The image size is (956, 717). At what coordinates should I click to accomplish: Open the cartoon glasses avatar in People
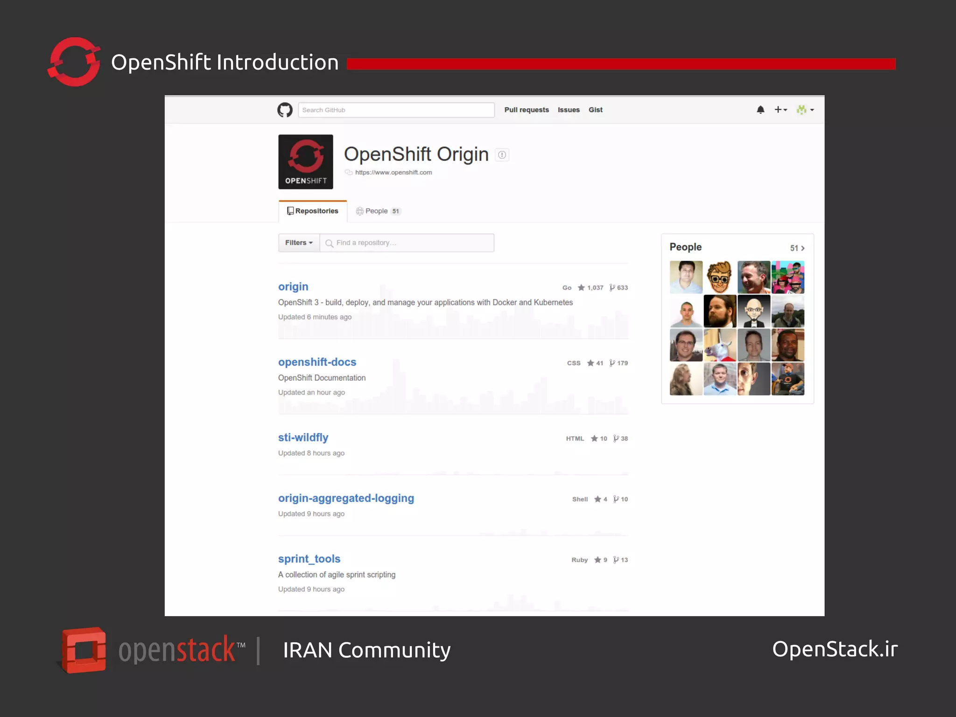(x=720, y=277)
